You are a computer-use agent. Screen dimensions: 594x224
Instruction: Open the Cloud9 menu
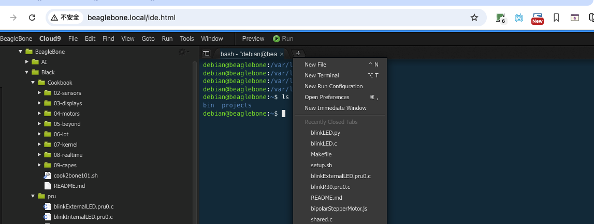pyautogui.click(x=50, y=39)
